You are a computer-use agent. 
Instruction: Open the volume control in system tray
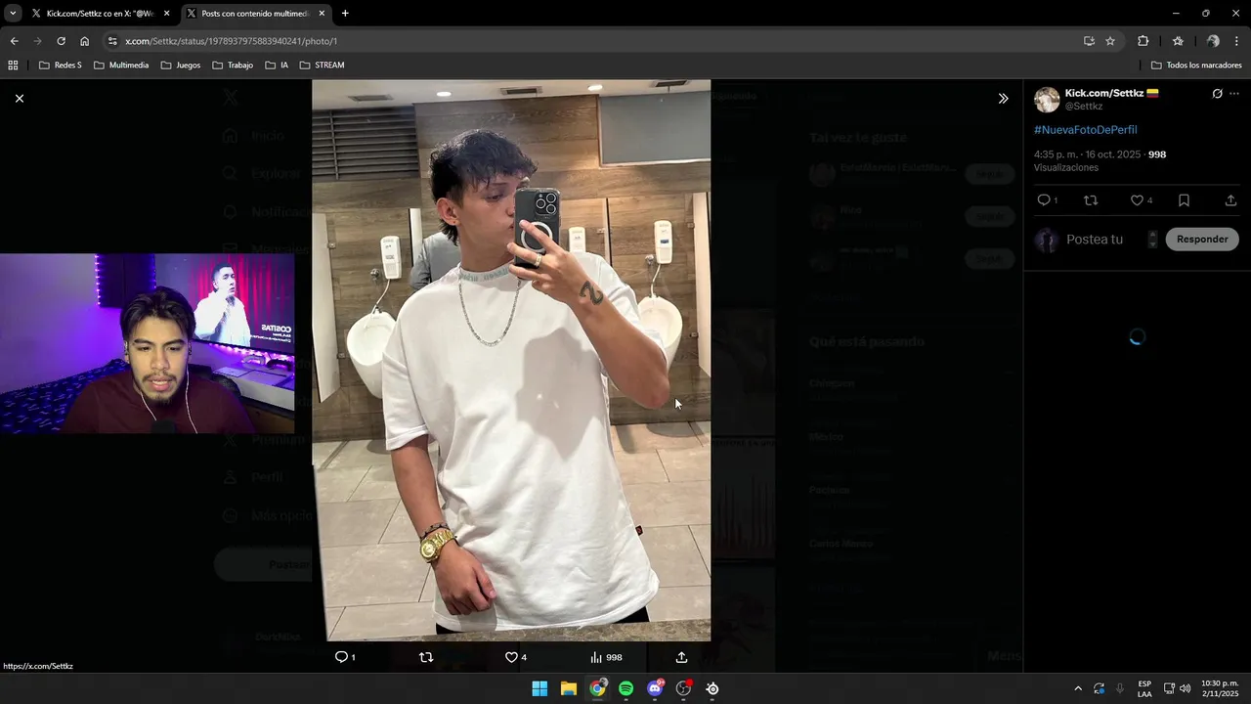pos(1185,688)
